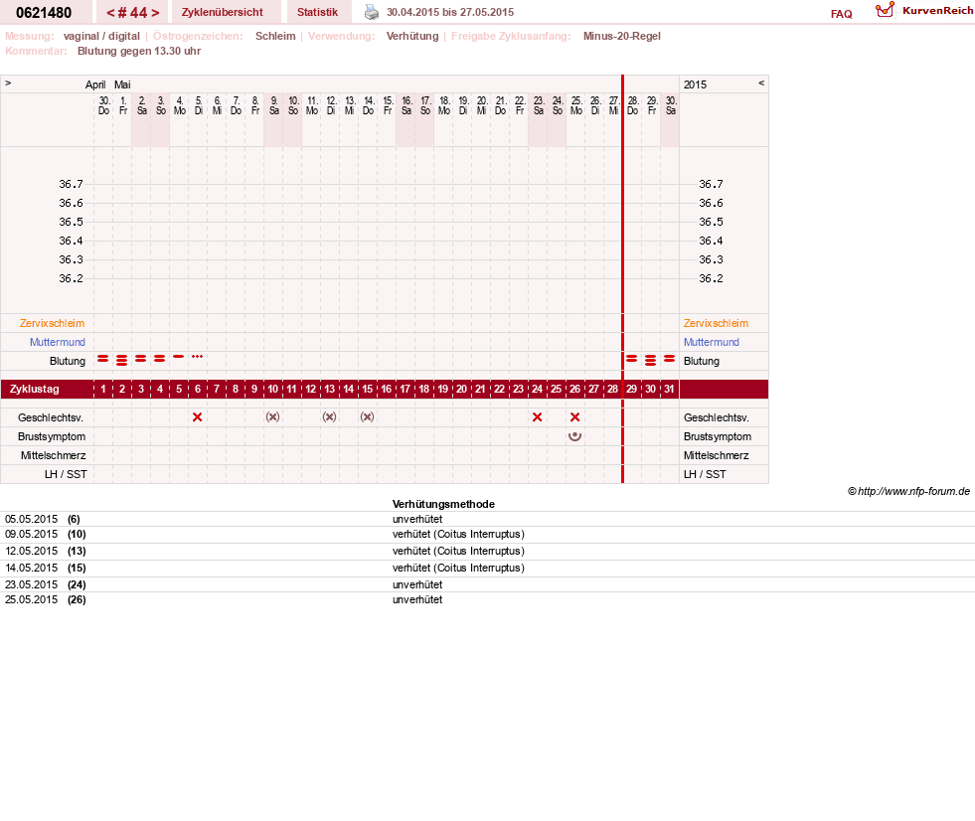Click the 23.05.2015 row date

pos(31,584)
